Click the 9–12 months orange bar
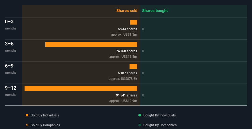 (x=81, y=88)
